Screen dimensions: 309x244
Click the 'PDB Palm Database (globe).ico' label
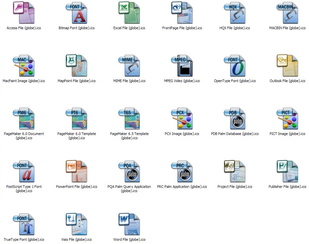coord(235,134)
